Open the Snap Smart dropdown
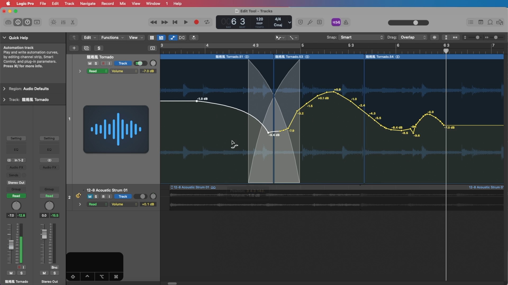Screen dimensions: 508x285 click(361, 37)
